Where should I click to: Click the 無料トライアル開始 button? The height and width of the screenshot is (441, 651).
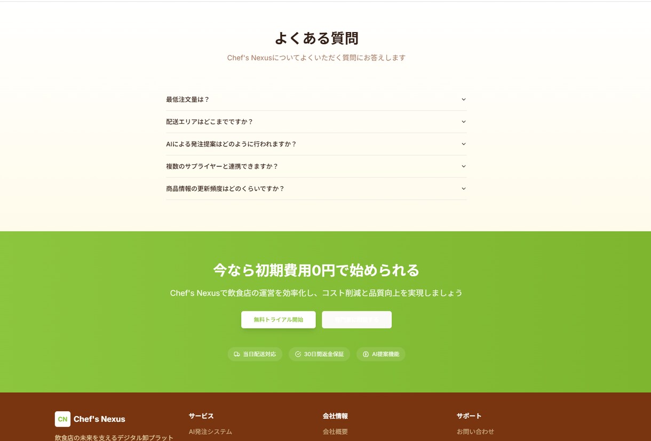tap(279, 320)
